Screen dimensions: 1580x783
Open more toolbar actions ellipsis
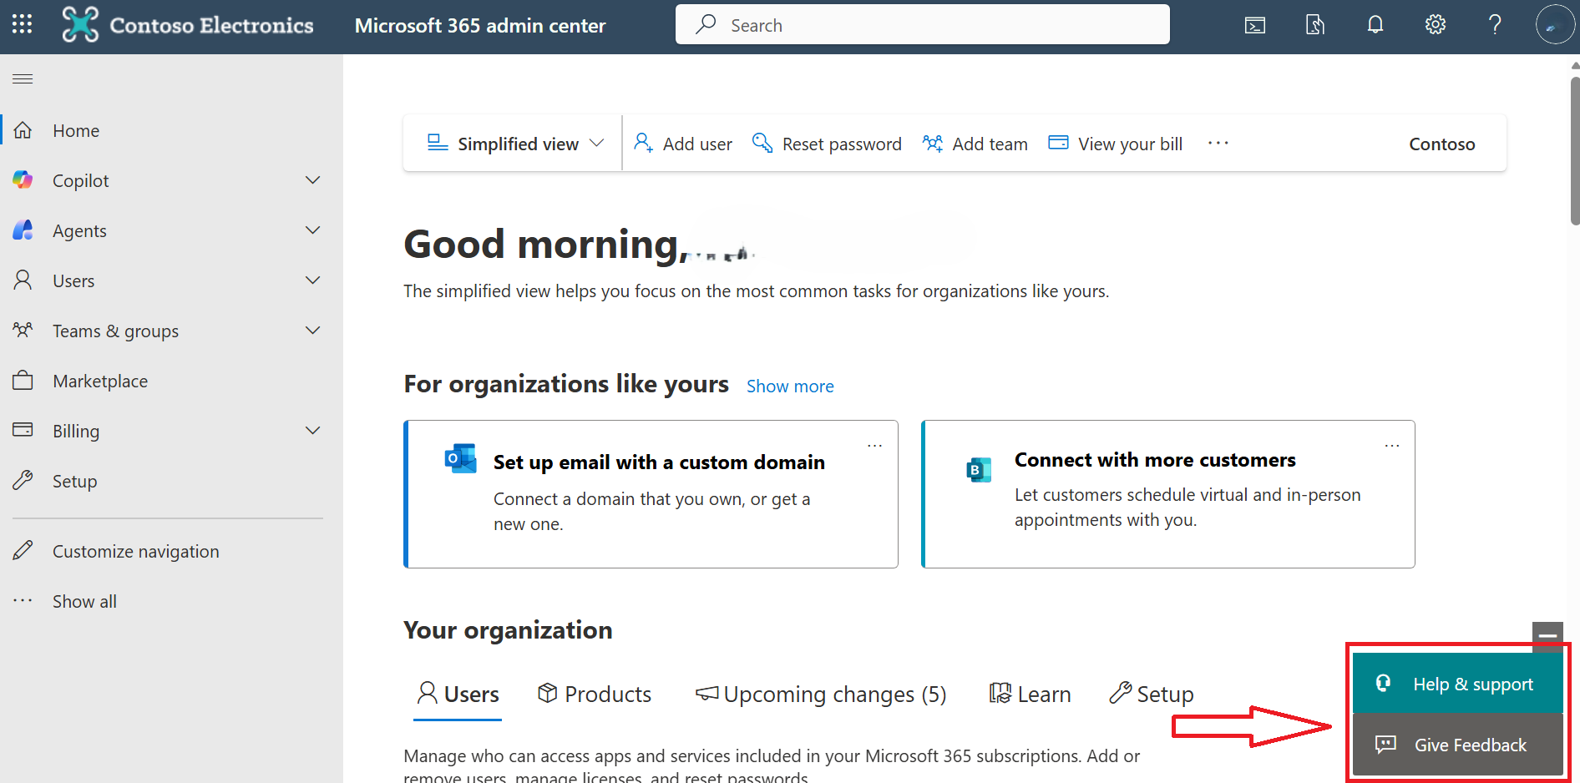pos(1218,143)
